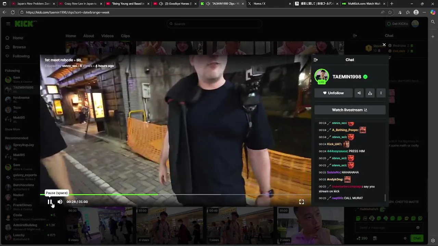The height and width of the screenshot is (246, 438).
Task: Open browser Settings and more menu
Action: click(x=424, y=12)
